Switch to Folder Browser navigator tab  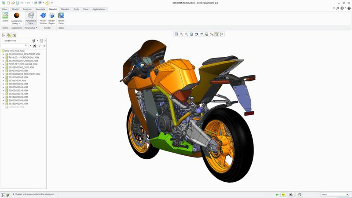coord(9,35)
